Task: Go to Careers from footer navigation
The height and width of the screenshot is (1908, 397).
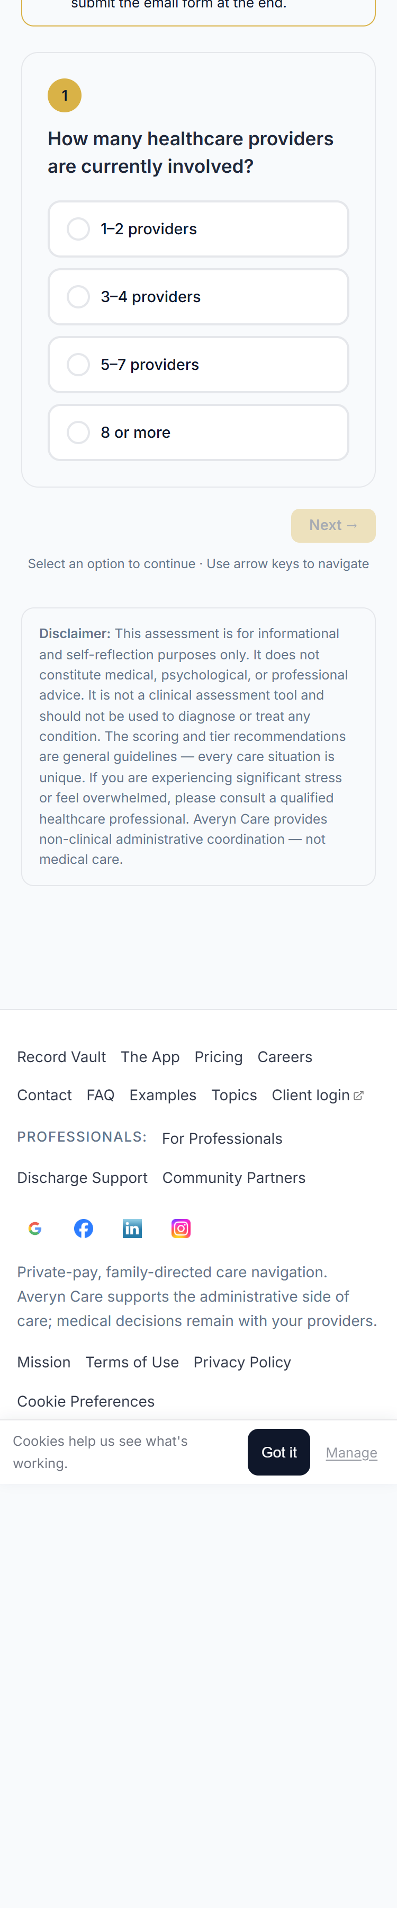Action: pos(285,1057)
